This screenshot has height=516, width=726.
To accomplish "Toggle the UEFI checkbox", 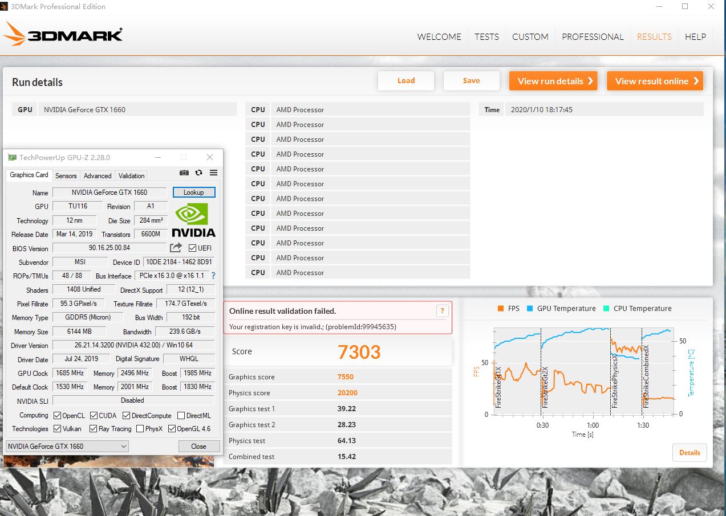I will 192,248.
